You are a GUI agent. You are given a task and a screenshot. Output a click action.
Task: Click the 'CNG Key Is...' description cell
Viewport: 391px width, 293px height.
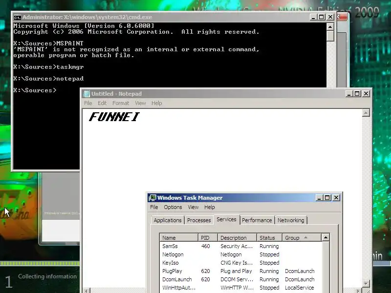pyautogui.click(x=237, y=263)
